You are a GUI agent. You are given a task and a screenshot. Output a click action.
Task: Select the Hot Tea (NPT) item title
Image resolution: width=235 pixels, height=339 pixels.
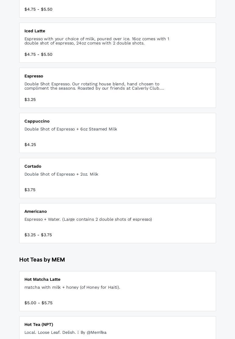(x=39, y=324)
